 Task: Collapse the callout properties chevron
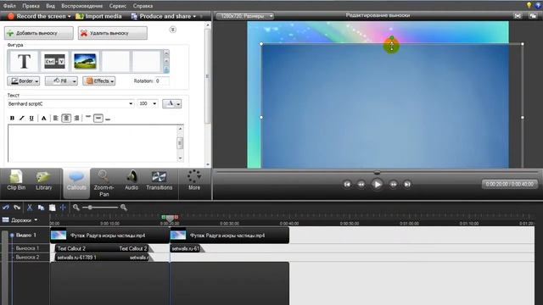(x=172, y=30)
